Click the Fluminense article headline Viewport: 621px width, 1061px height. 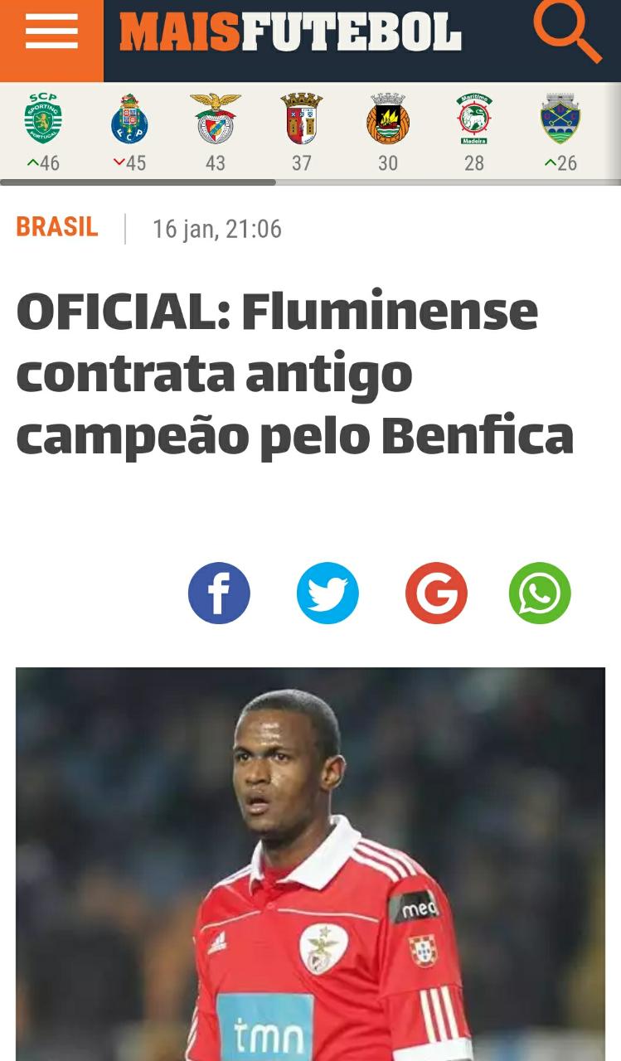(x=294, y=374)
